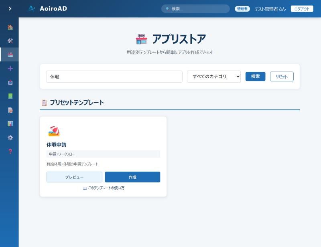Open the red question mark help icon
Image resolution: width=321 pixels, height=247 pixels.
tap(10, 151)
